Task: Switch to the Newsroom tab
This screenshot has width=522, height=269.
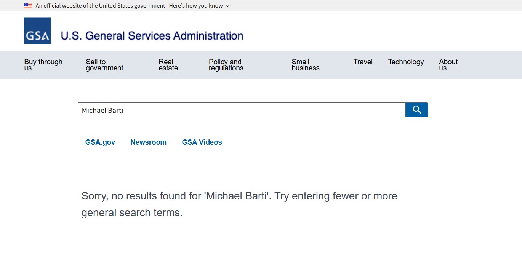Action: [148, 142]
